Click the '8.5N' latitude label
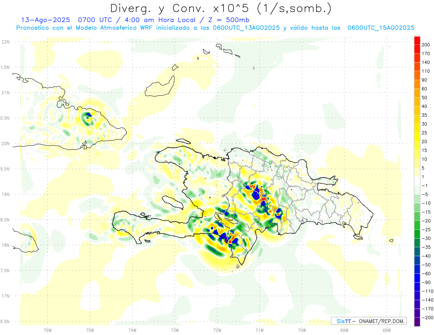The width and height of the screenshot is (434, 335). 5,220
